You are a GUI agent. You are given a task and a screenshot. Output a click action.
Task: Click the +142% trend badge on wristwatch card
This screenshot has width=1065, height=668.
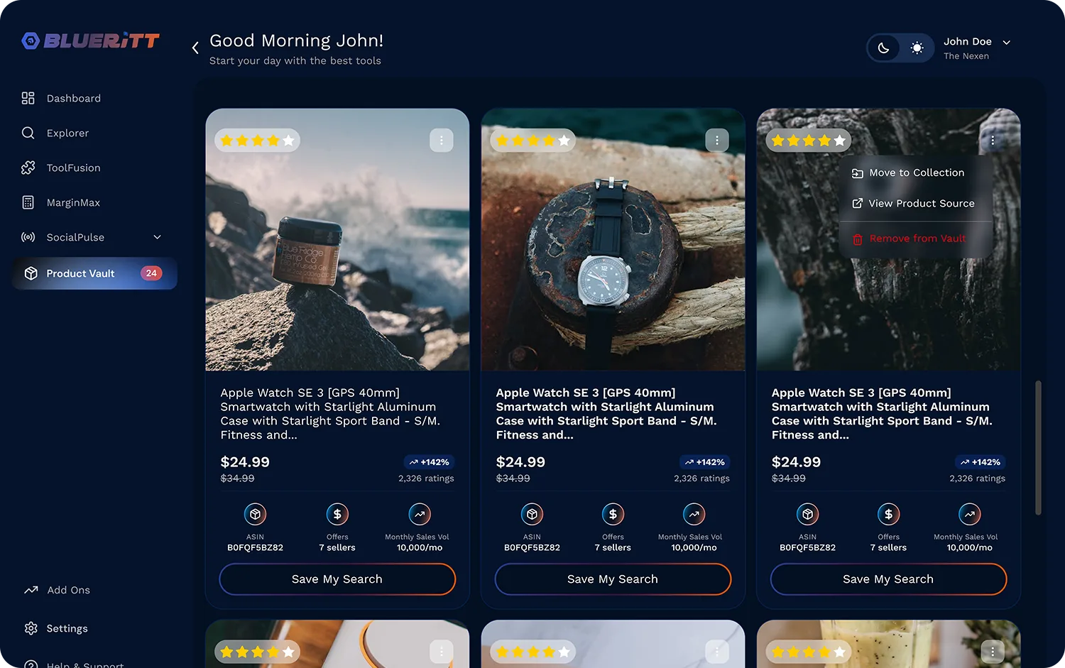[704, 462]
